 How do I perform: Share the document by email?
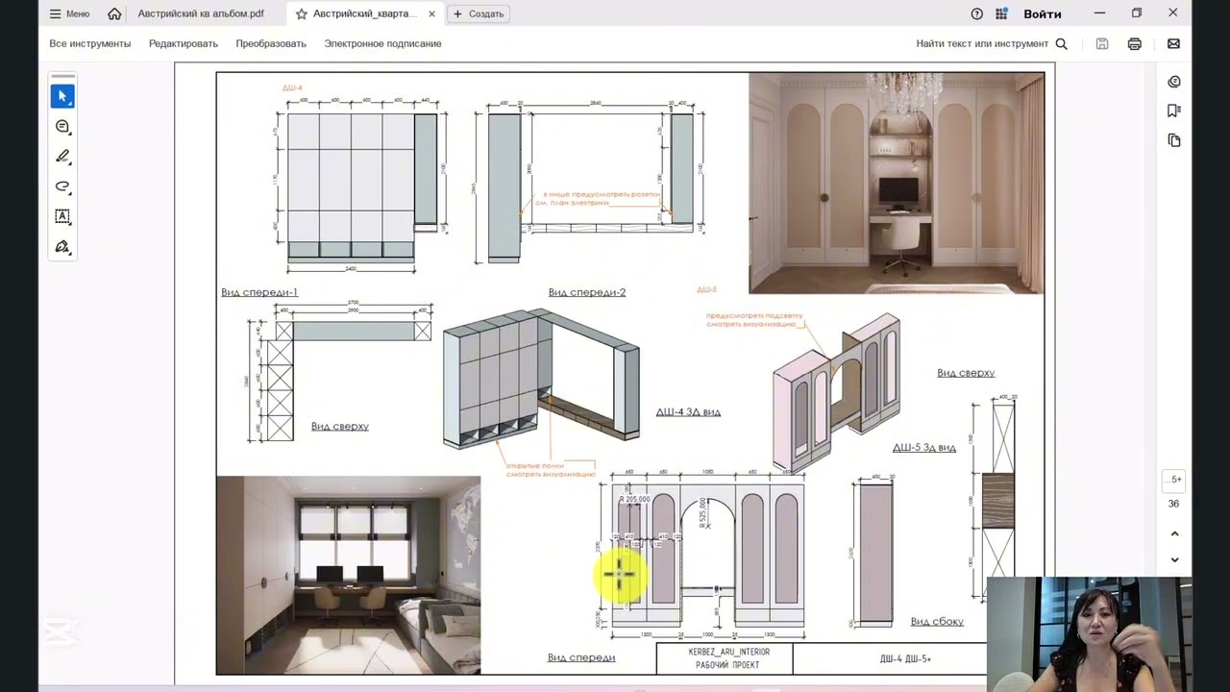coord(1173,43)
